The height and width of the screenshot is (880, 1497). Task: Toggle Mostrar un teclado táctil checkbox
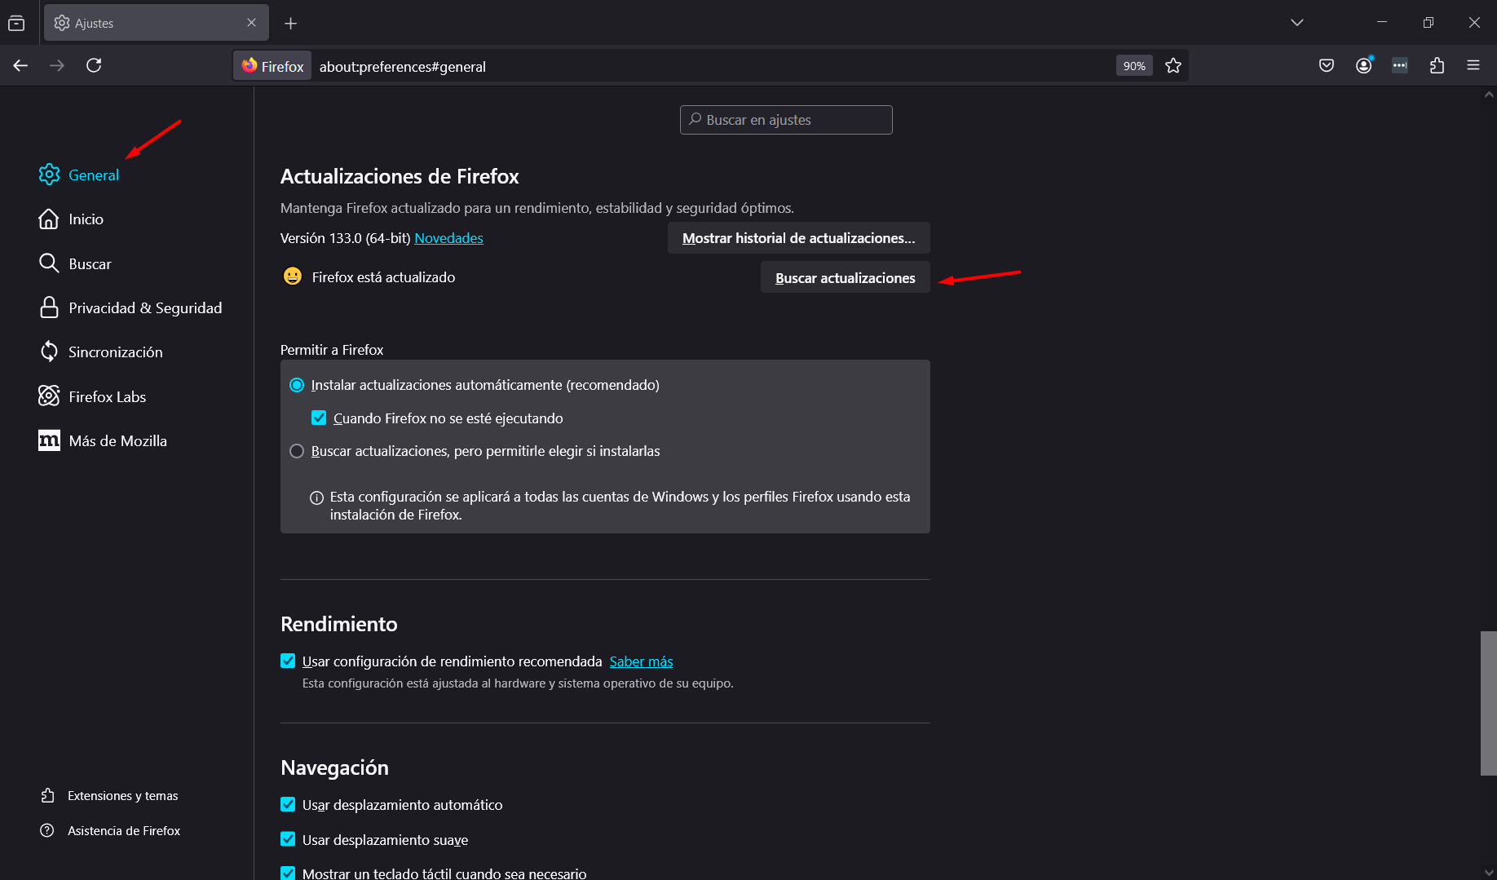point(288,873)
